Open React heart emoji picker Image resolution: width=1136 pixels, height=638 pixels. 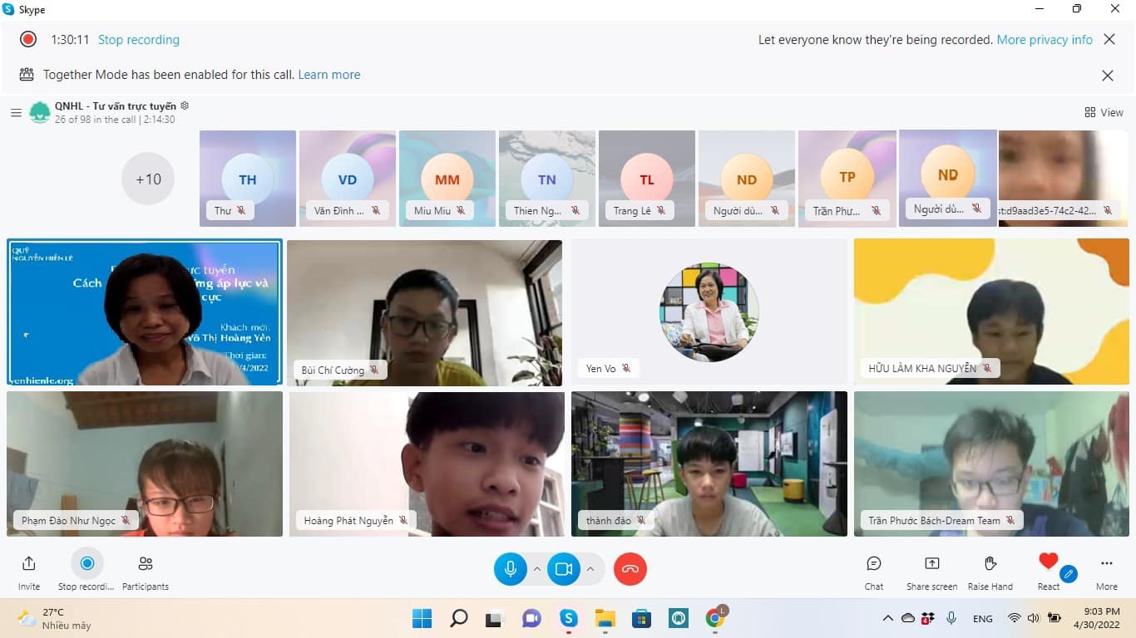pyautogui.click(x=1048, y=562)
